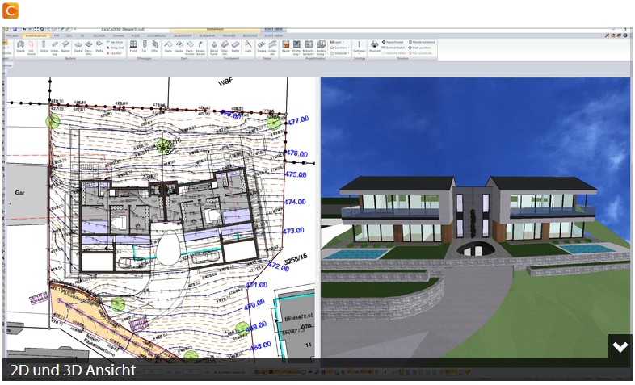Screen dimensions: 635x385
Task: Switch to the GELÄNDE ribbon tab
Action: click(99, 36)
